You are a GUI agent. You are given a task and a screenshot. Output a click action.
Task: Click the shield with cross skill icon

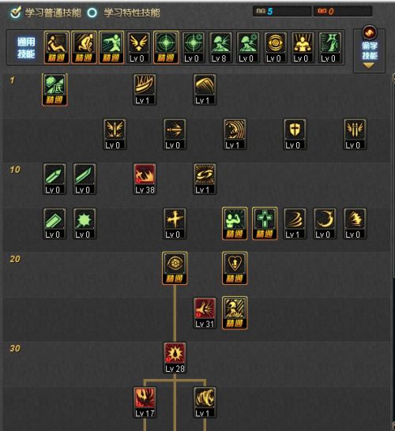point(295,134)
